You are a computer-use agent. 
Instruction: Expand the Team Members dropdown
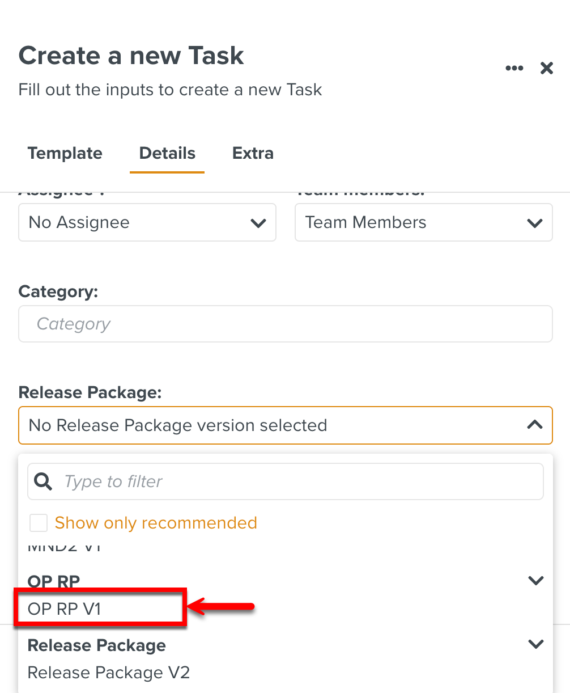(x=423, y=222)
